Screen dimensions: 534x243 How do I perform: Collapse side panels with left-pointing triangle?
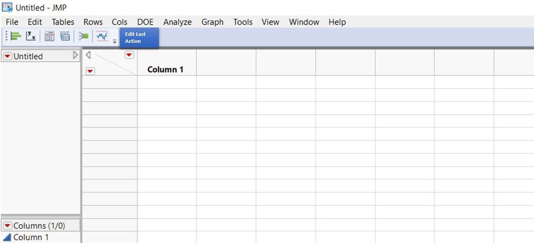pos(88,55)
